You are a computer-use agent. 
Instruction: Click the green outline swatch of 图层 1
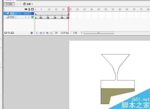(x=32, y=17)
